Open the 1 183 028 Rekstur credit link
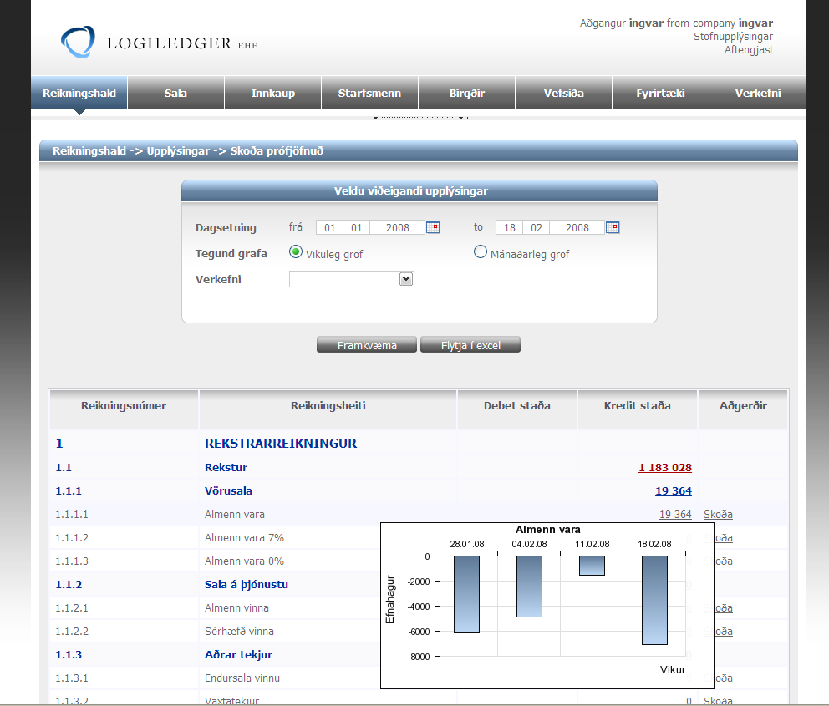829x706 pixels. pyautogui.click(x=665, y=468)
